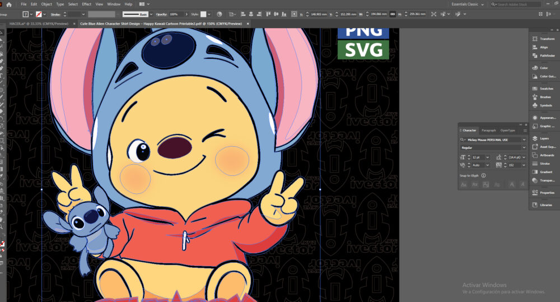The image size is (560, 302).
Task: Open the Effect menu
Action: click(x=86, y=4)
